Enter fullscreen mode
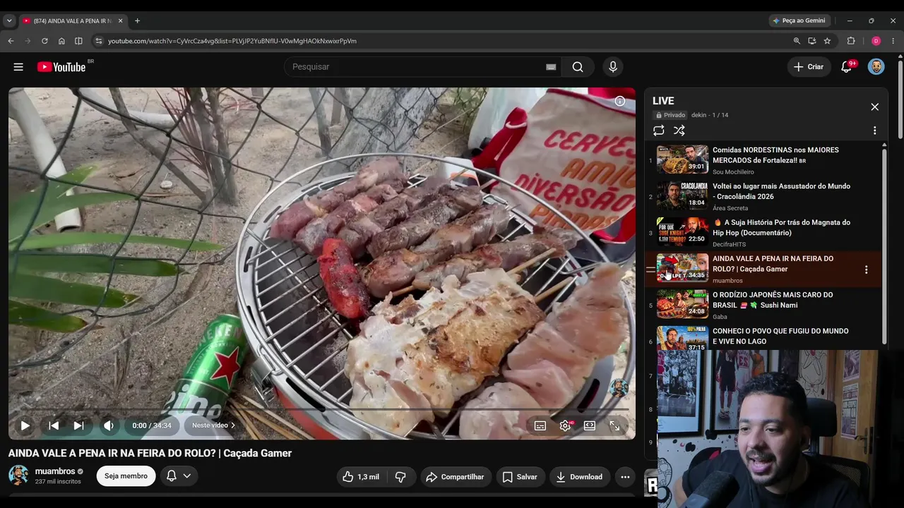Screen dimensions: 904x508 pyautogui.click(x=614, y=425)
